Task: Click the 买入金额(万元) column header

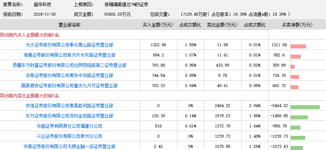Action: [158, 25]
